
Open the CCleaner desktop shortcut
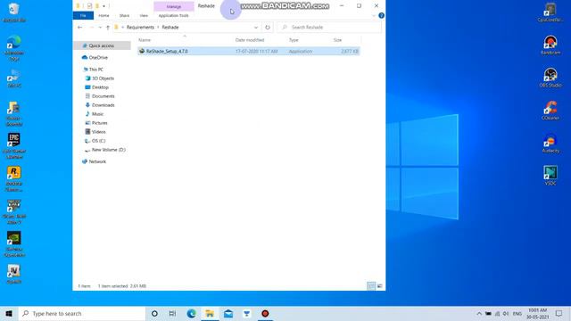(550, 111)
